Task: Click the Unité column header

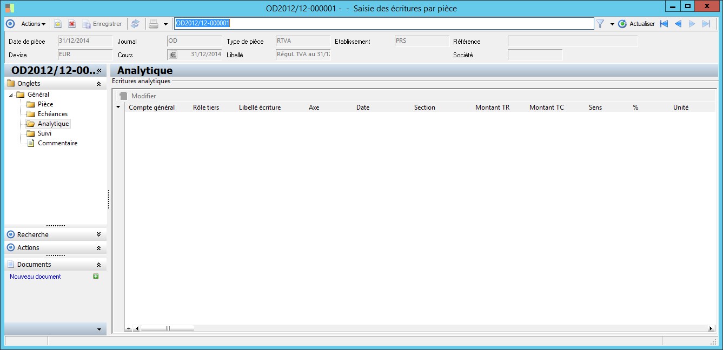Action: [x=681, y=107]
